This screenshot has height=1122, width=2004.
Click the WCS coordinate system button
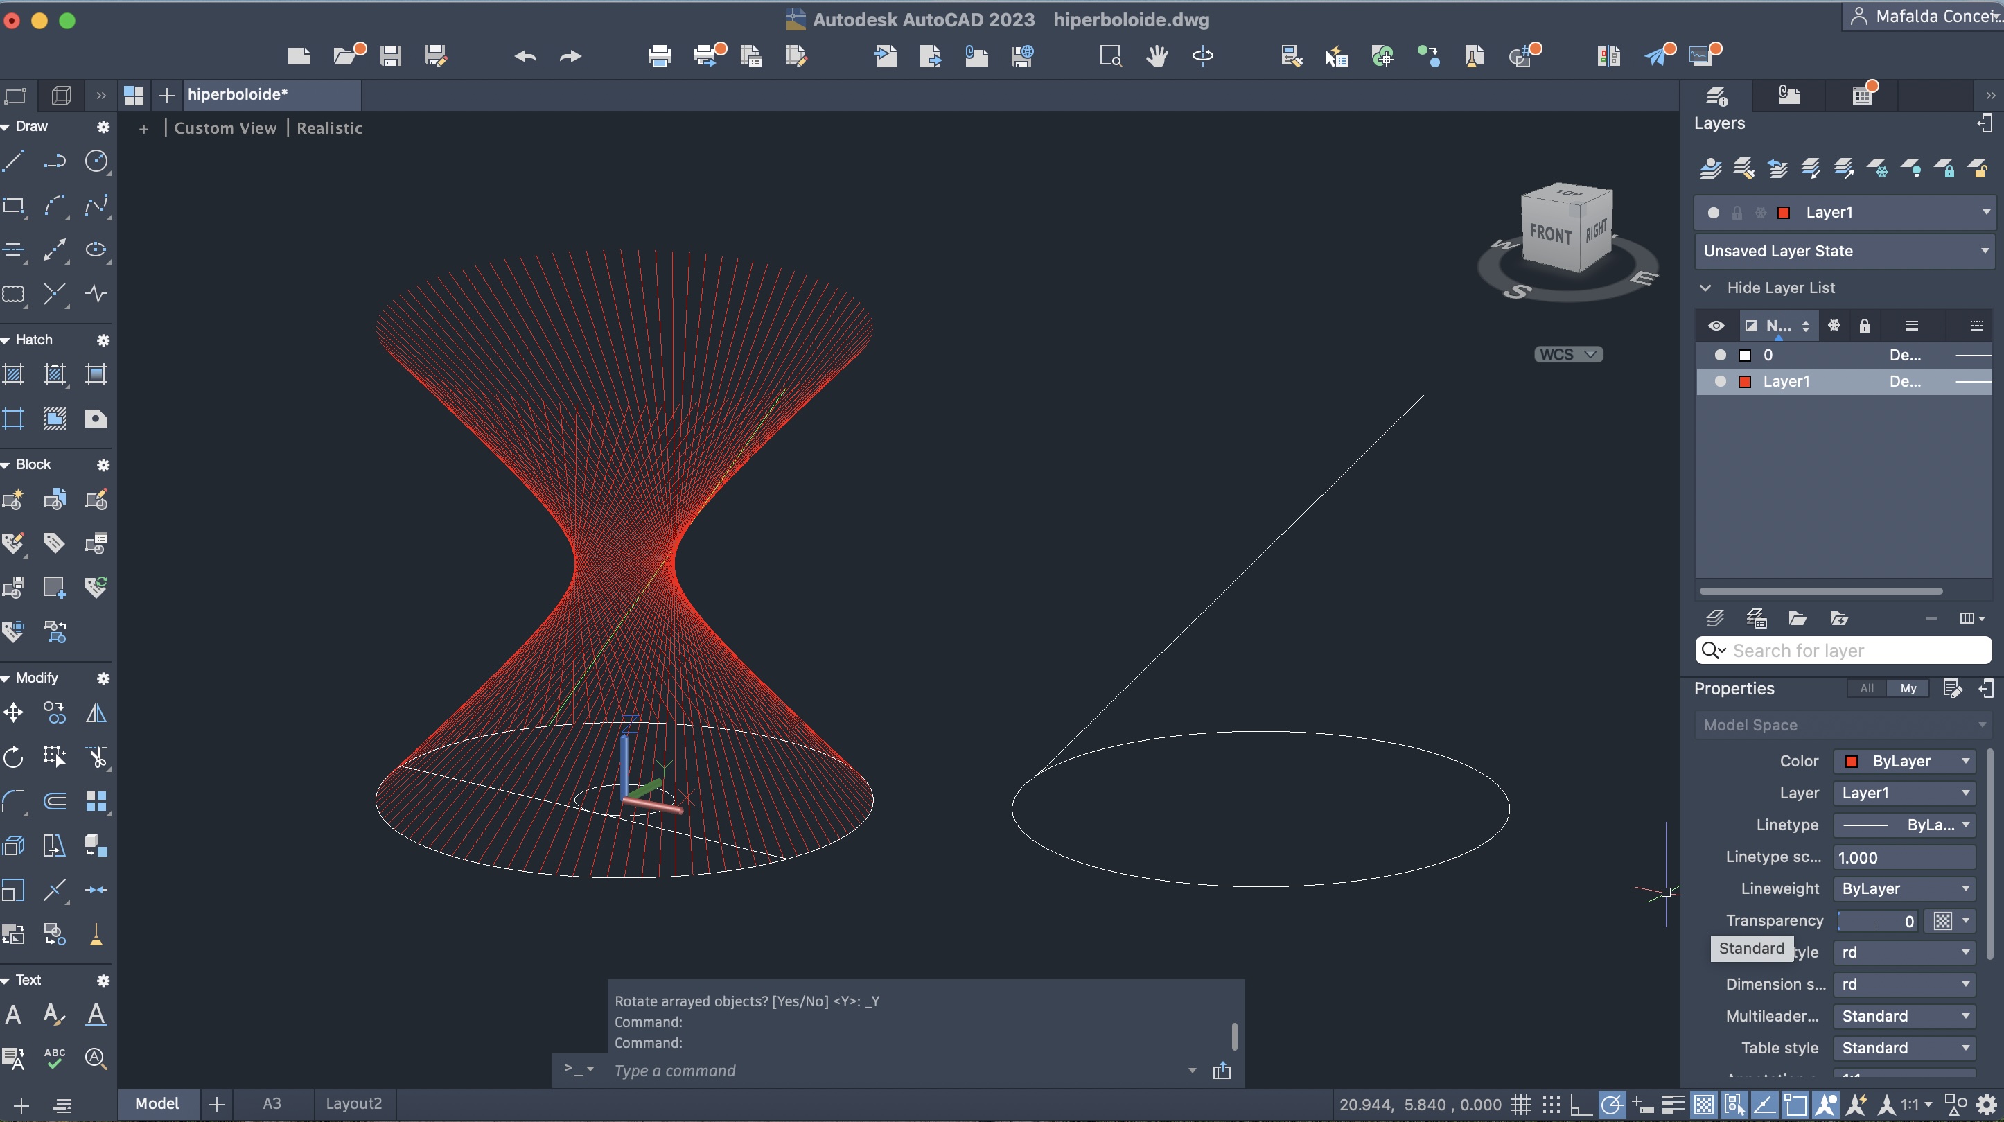point(1567,354)
